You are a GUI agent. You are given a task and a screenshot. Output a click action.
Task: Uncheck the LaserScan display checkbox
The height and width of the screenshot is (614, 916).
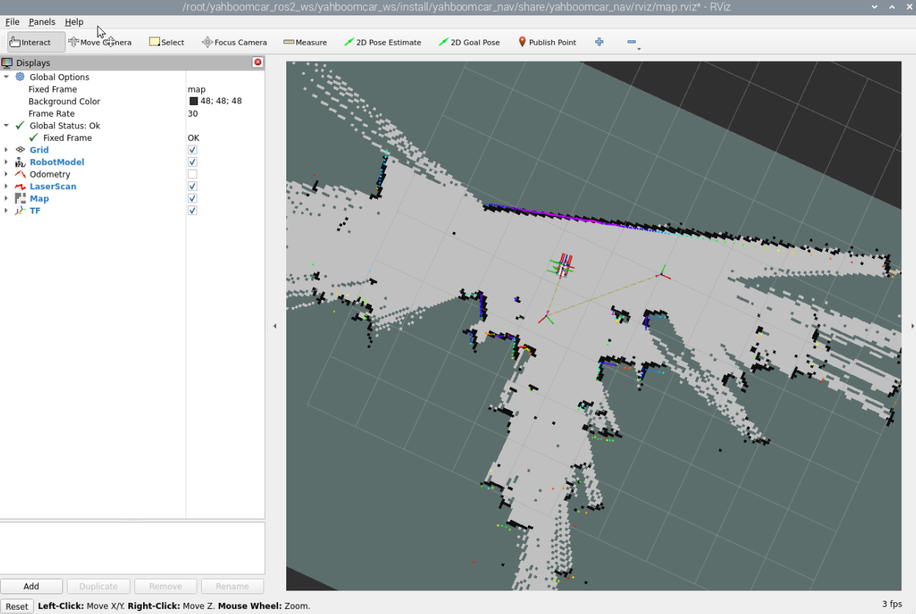coord(192,186)
